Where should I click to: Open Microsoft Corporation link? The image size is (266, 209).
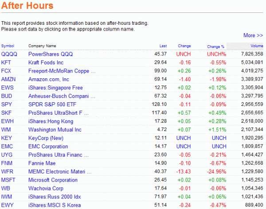(53, 180)
